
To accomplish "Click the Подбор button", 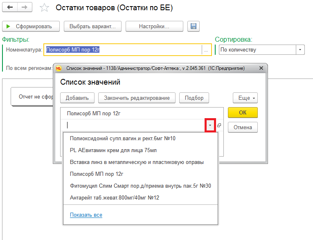I will point(194,98).
